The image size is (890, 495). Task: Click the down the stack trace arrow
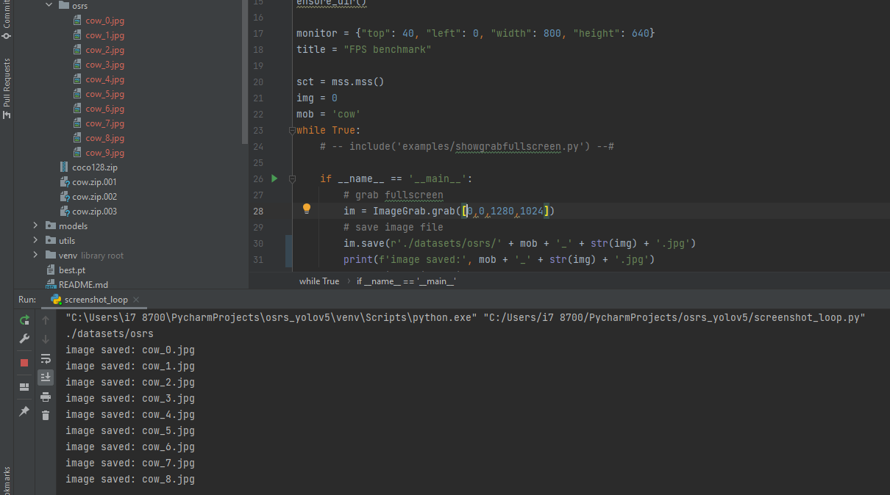46,339
